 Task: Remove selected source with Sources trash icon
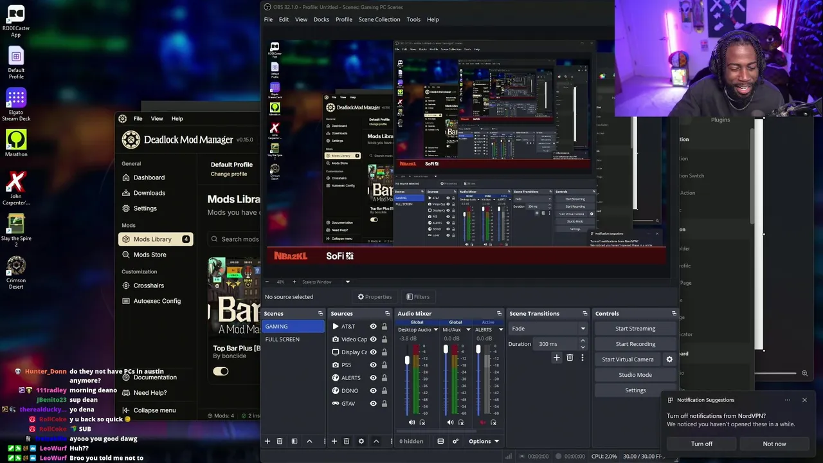(347, 441)
